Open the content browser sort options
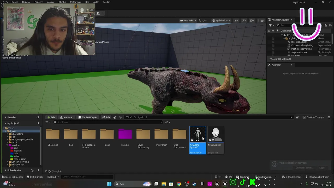 (168, 122)
